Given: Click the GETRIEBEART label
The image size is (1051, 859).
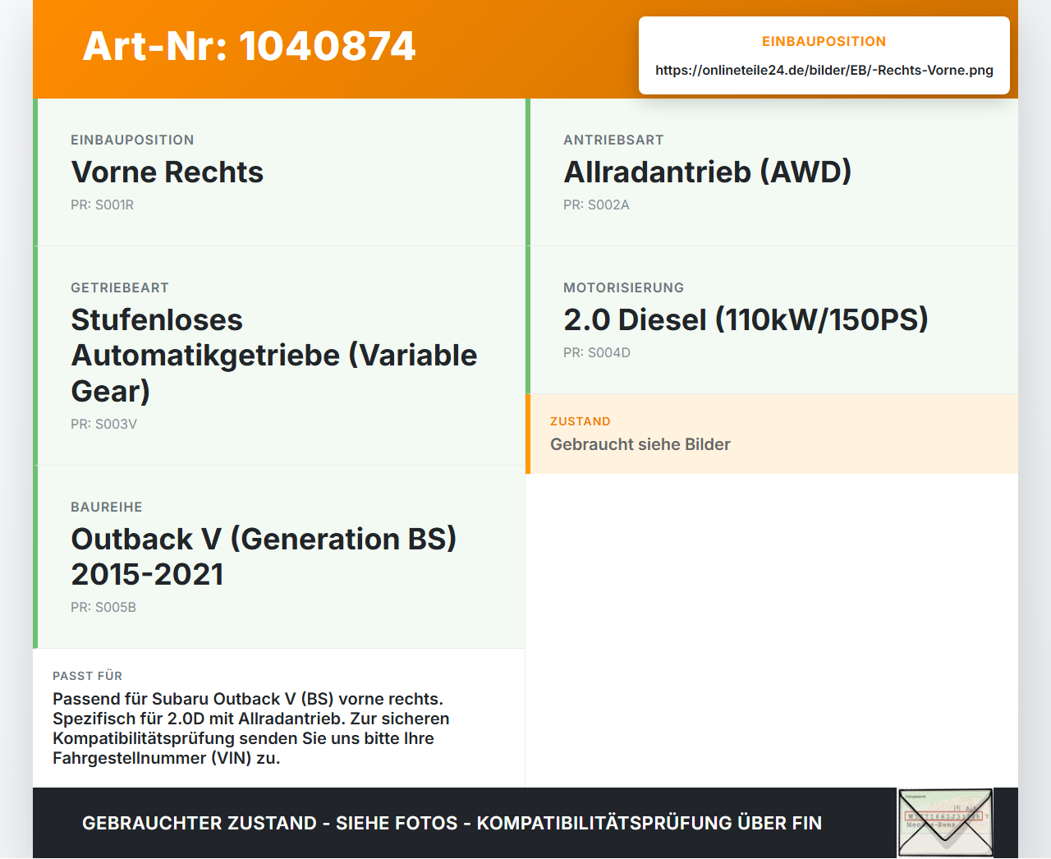Looking at the screenshot, I should (120, 287).
